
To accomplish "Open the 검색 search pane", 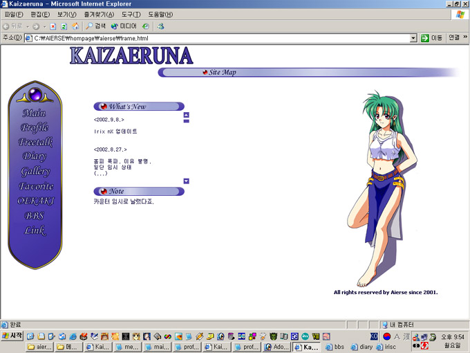I will click(x=95, y=26).
